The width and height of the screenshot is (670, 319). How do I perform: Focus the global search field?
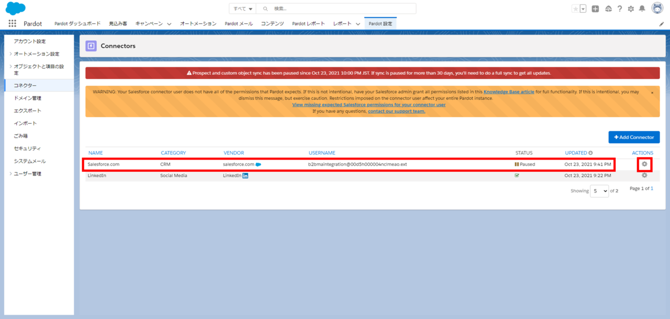[x=337, y=8]
